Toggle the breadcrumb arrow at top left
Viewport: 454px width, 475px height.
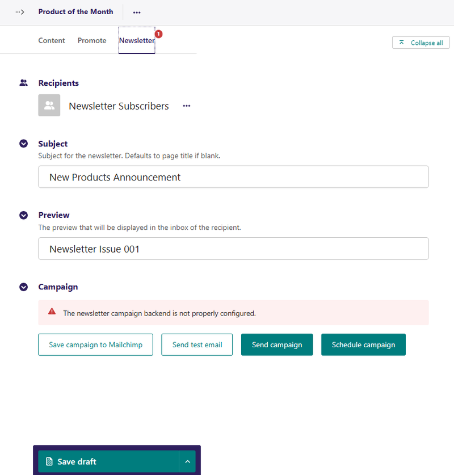(x=20, y=12)
